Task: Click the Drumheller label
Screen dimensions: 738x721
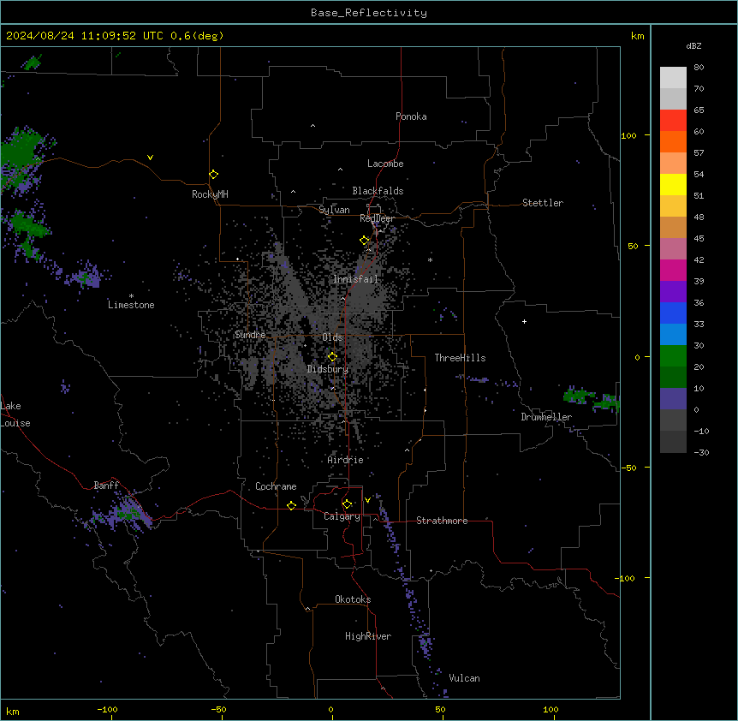Action: [x=546, y=417]
